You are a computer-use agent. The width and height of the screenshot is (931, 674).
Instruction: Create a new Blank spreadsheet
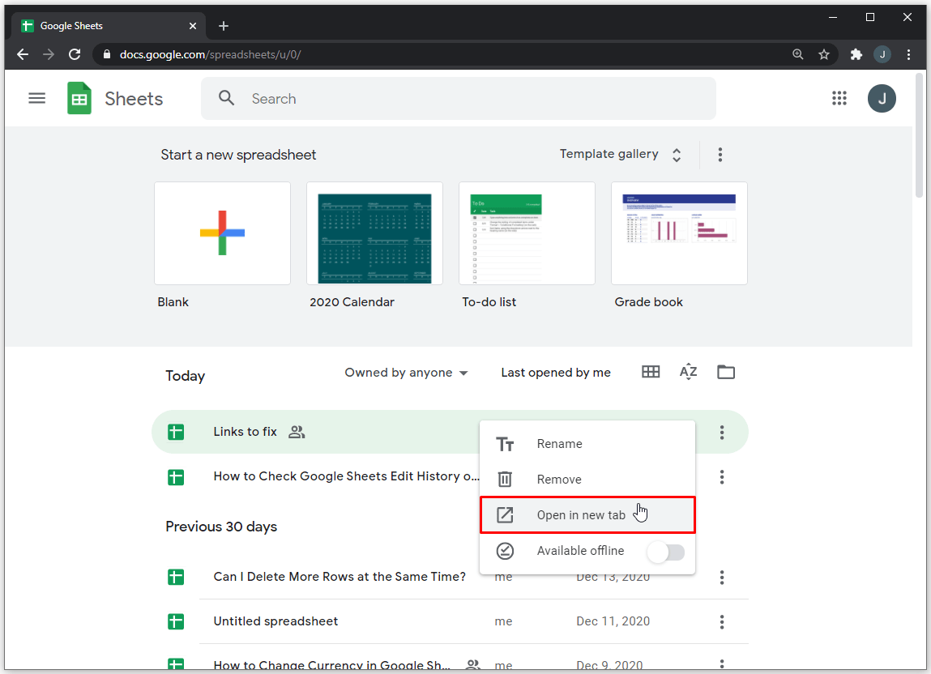pos(222,233)
